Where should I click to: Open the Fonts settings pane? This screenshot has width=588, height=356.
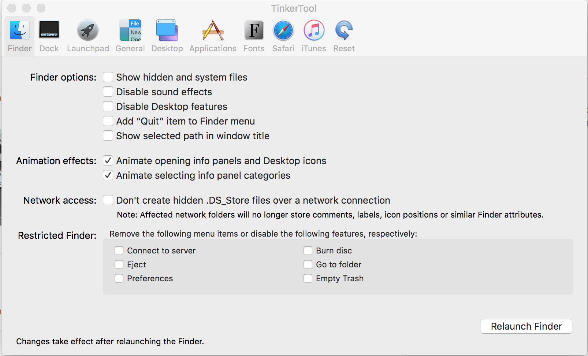coord(254,36)
